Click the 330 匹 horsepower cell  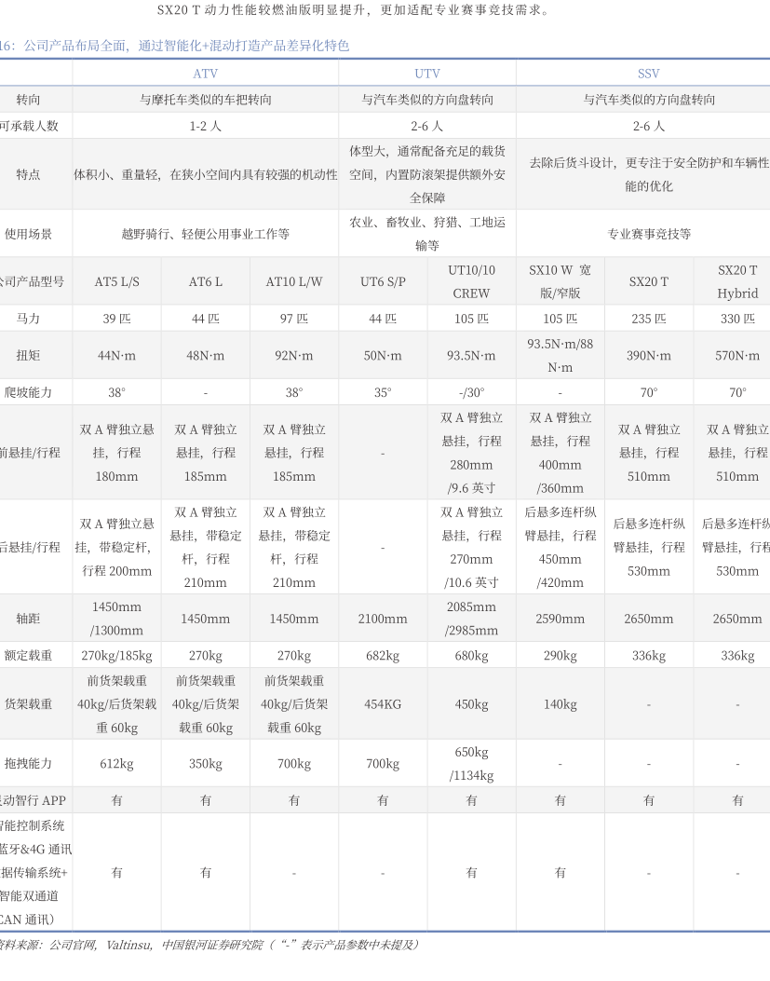coord(737,319)
